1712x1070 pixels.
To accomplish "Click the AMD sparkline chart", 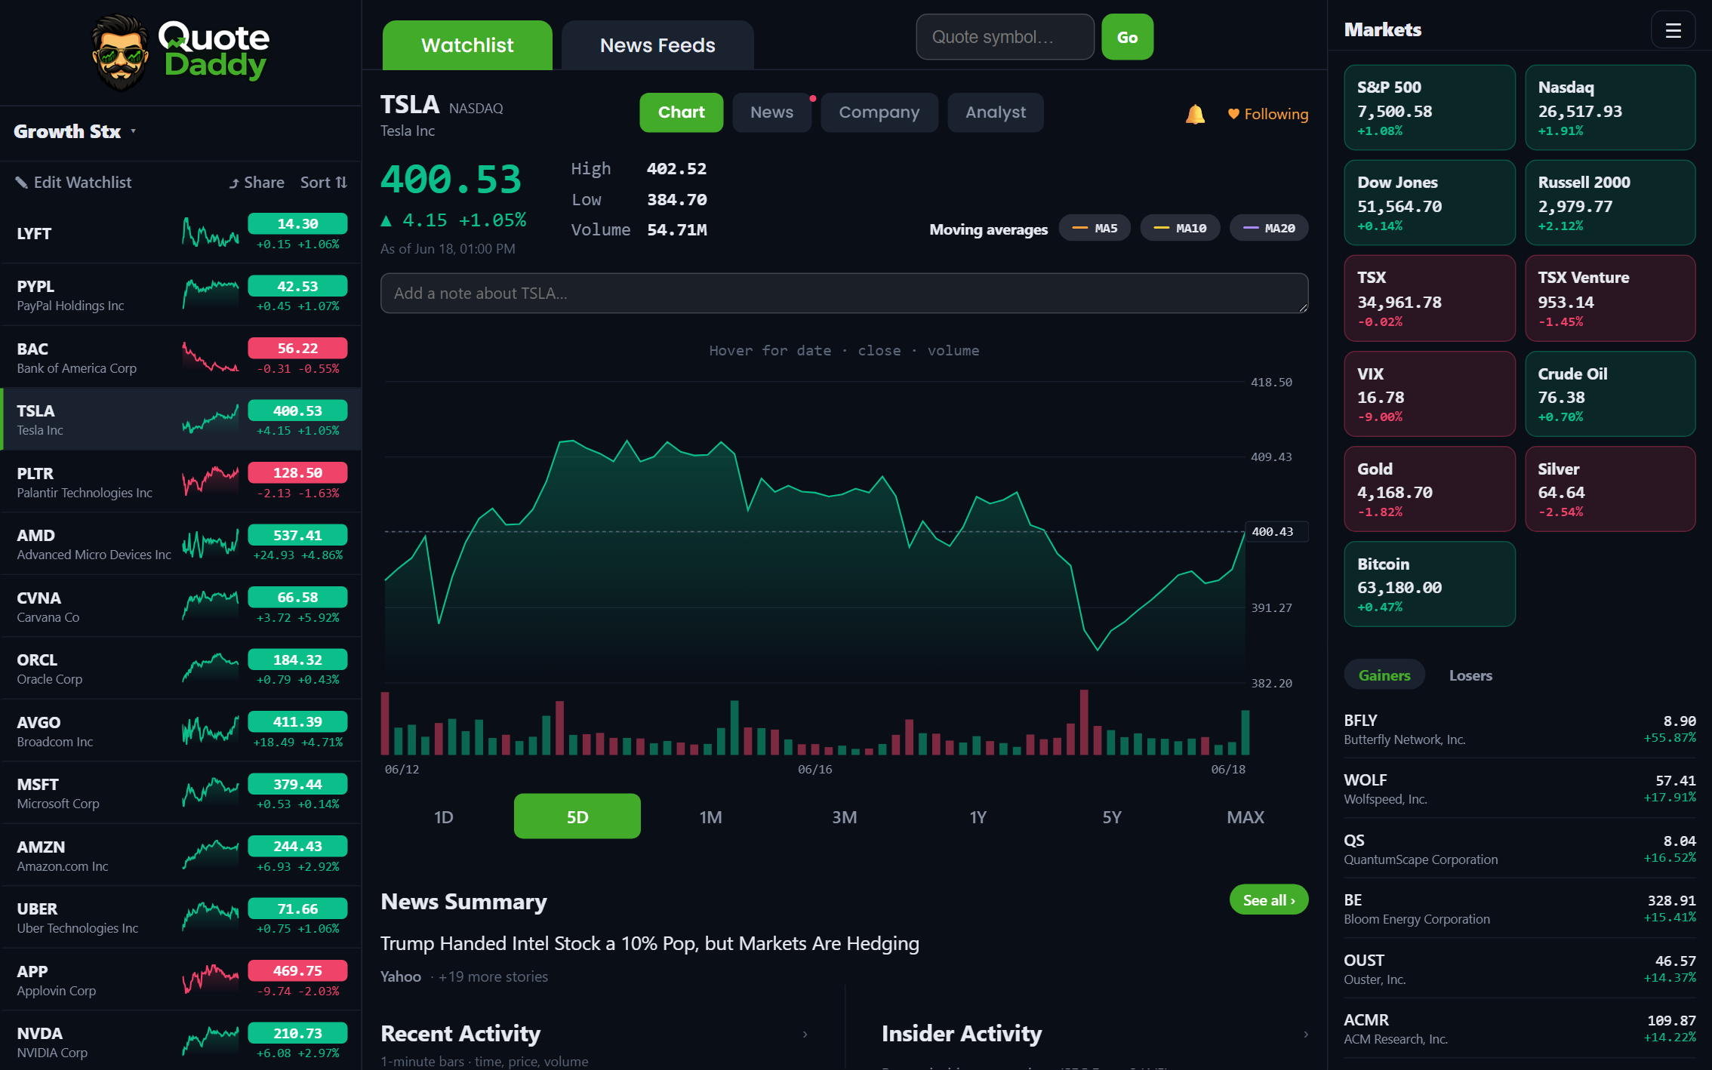I will [x=211, y=544].
